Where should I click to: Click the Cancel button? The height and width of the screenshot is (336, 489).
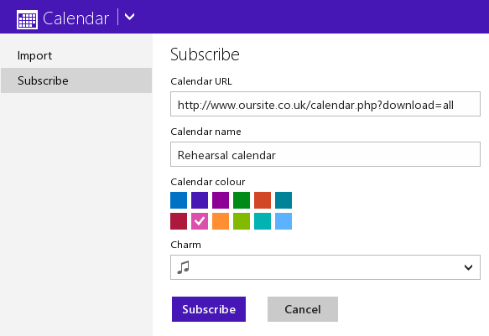[x=303, y=309]
